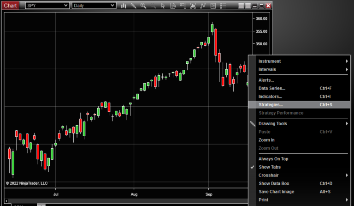This screenshot has height=206, width=354.
Task: Click the Strategies toolbar icon
Action: [x=203, y=6]
